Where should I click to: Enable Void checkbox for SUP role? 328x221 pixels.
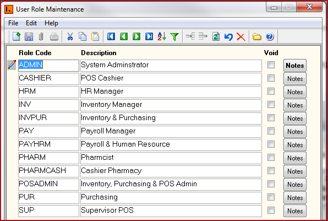(x=271, y=210)
